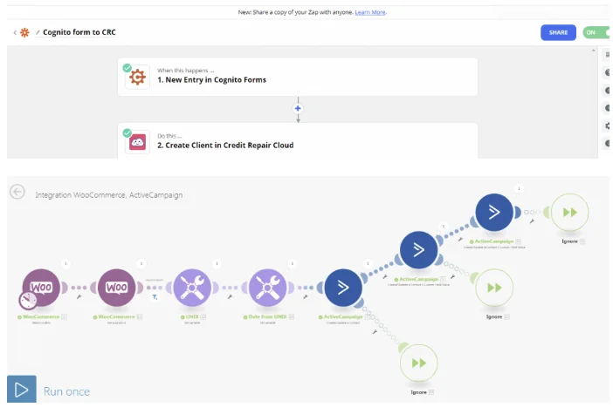The image size is (613, 414).
Task: Add a step with the plus button
Action: pos(297,109)
